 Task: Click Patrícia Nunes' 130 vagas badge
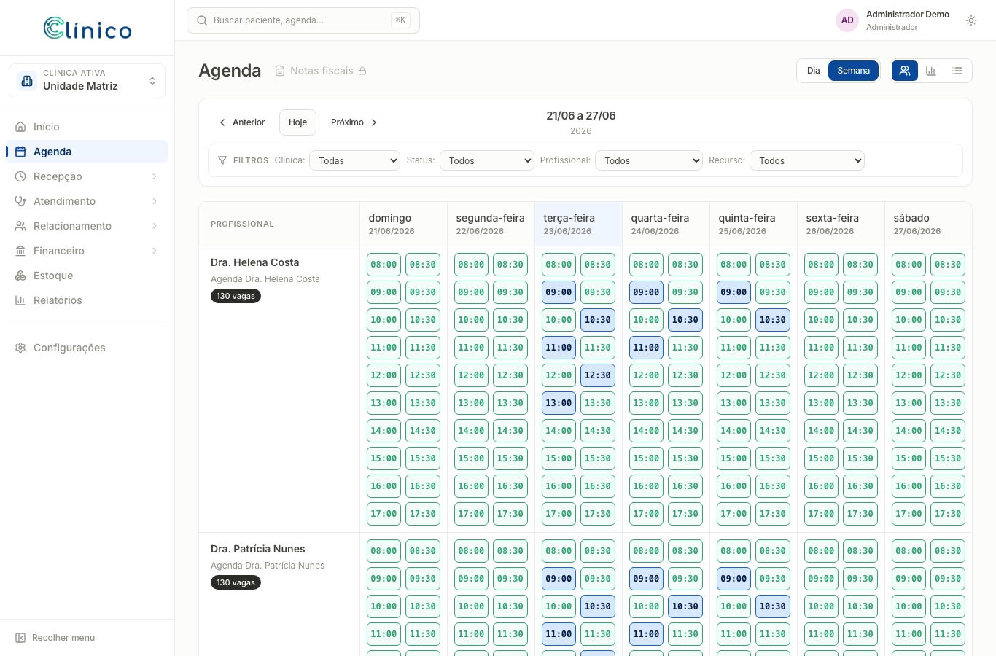point(236,582)
